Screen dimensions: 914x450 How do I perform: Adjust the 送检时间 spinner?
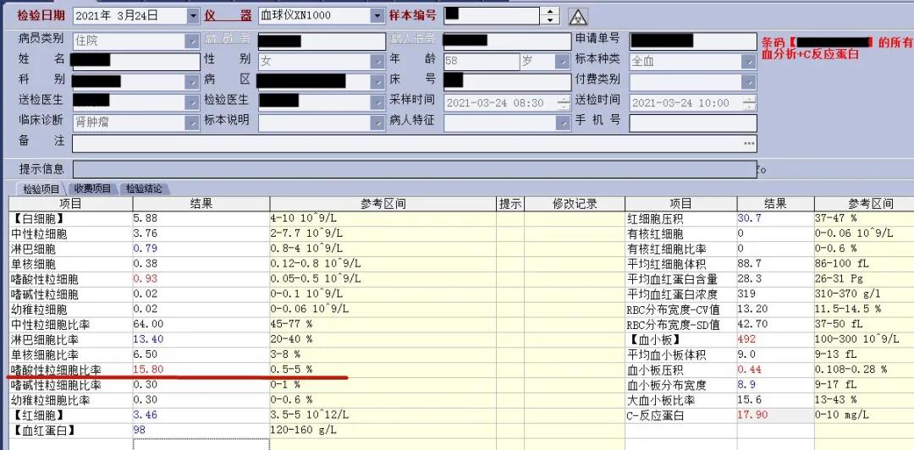[749, 103]
